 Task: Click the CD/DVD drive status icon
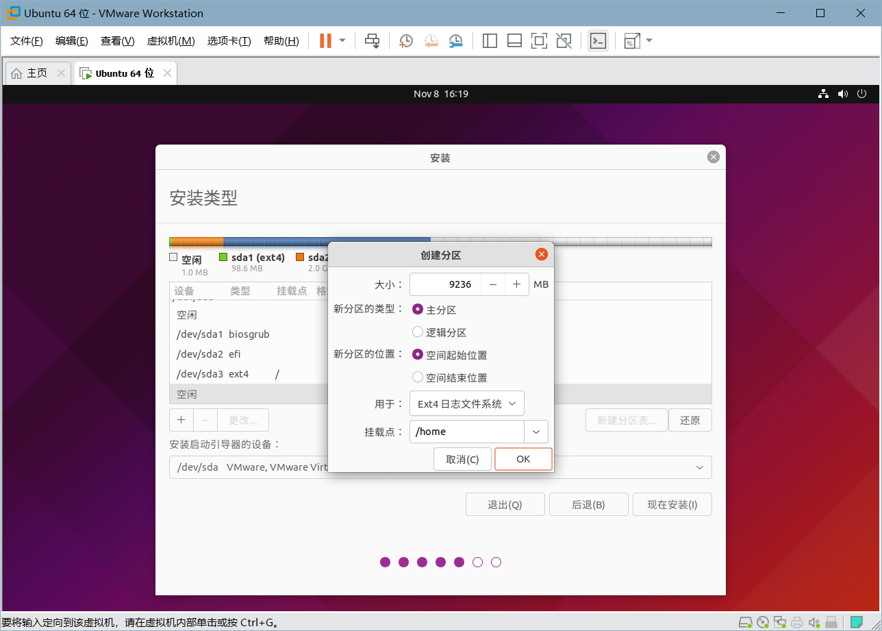[763, 622]
